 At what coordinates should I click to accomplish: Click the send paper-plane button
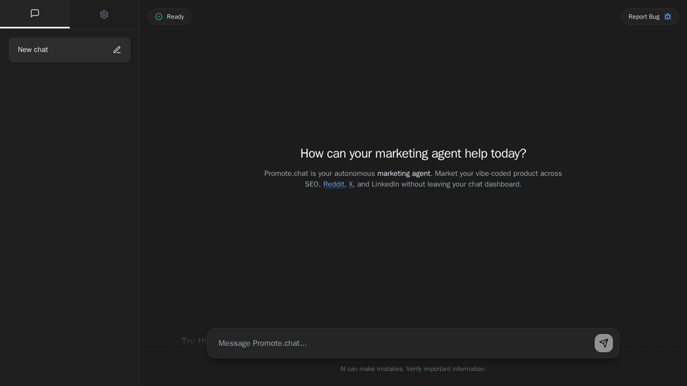(x=603, y=343)
